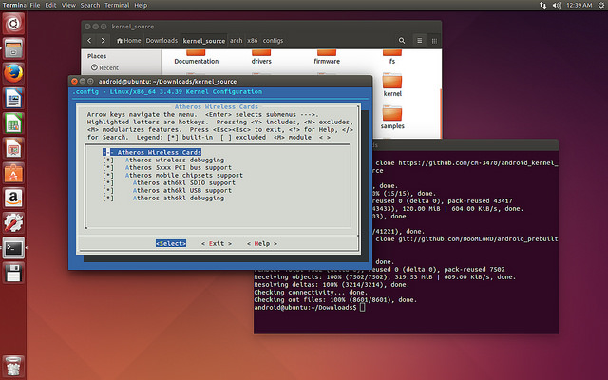Click the search icon in file manager

(x=403, y=41)
